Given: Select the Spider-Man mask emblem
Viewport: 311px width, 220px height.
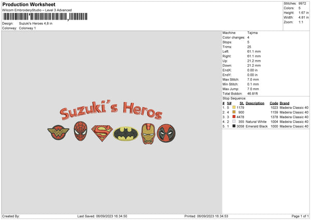Looking at the screenshot, I should 80,131.
